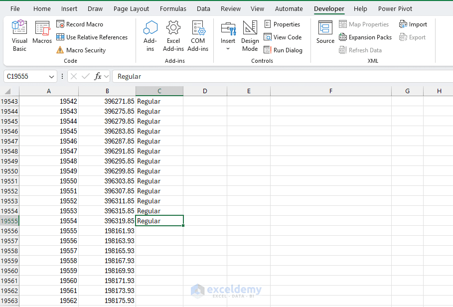Switch to the Automate tab
Screen dimensions: 453x307
pyautogui.click(x=289, y=8)
